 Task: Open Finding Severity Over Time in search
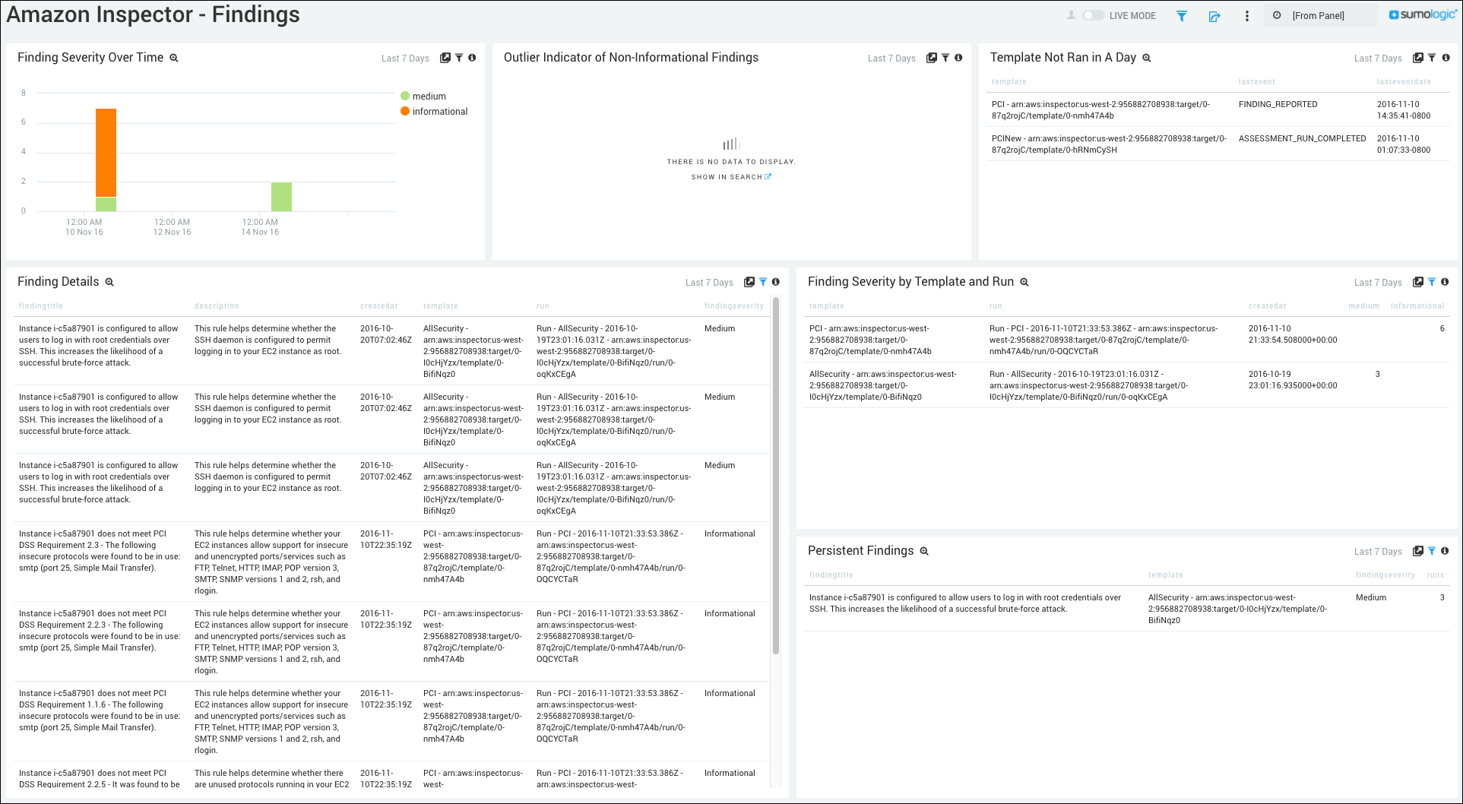(445, 57)
